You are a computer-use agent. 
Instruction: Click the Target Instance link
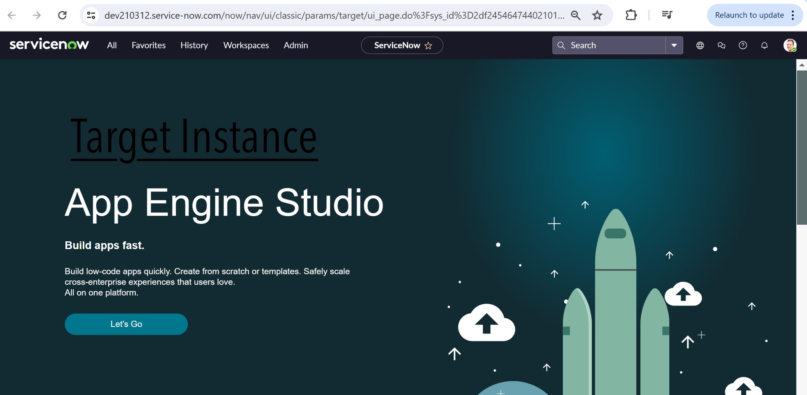pyautogui.click(x=194, y=137)
